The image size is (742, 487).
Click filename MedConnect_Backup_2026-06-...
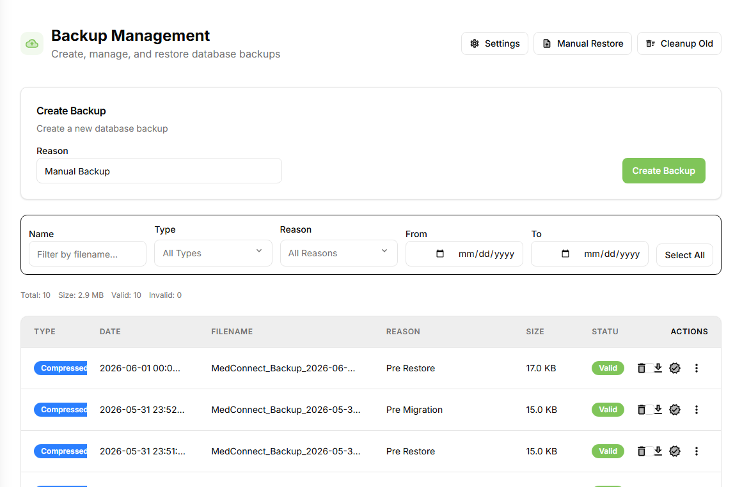pos(283,368)
